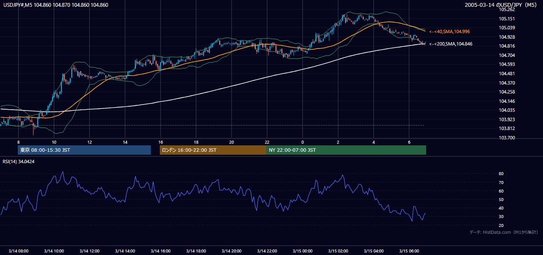Image resolution: width=543 pixels, height=255 pixels.
Task: Click RSI scale value 70
Action: point(501,182)
